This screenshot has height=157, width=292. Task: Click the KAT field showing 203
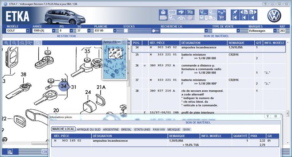(x=282, y=31)
